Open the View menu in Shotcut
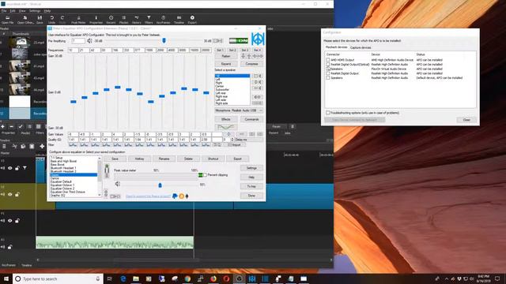This screenshot has width=506, height=284. pyautogui.click(x=22, y=11)
